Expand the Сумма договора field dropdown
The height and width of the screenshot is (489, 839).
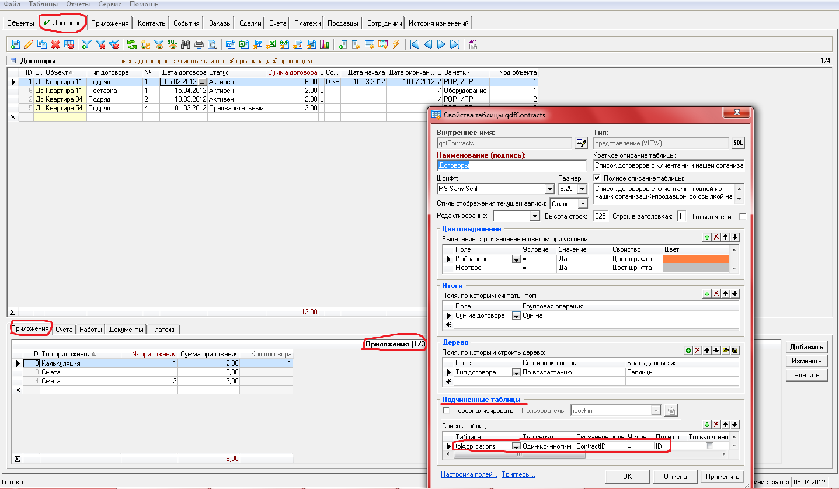[516, 315]
